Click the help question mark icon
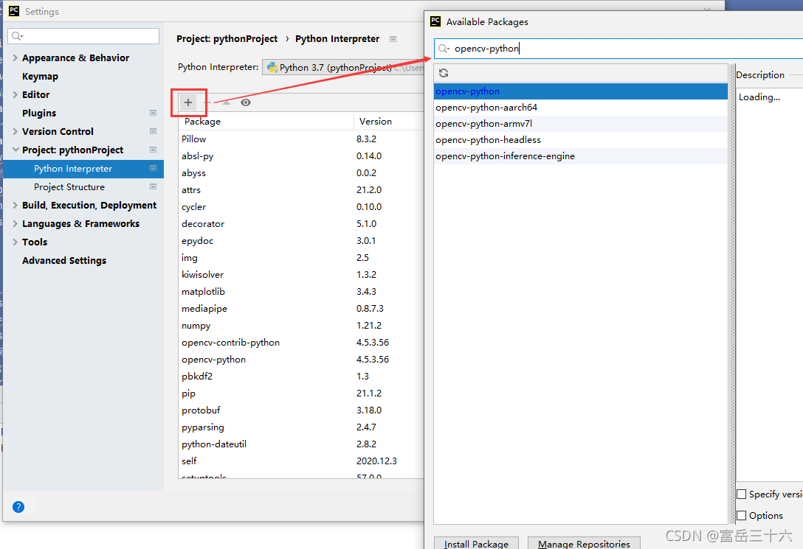803x549 pixels. (x=18, y=506)
